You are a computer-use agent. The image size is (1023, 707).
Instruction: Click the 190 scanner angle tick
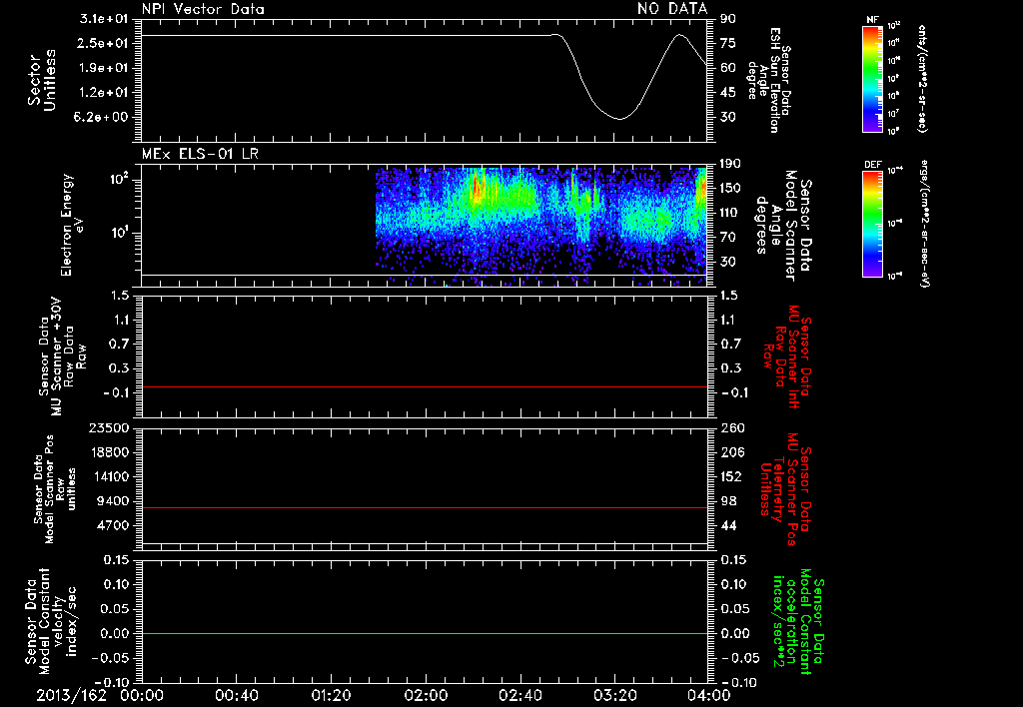click(731, 164)
